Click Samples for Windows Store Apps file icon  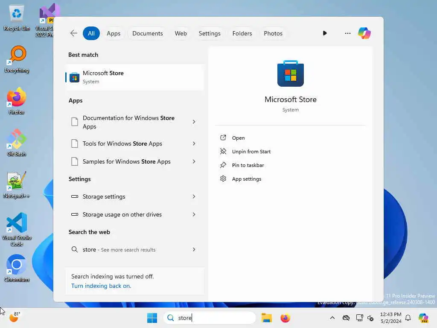[x=74, y=161]
